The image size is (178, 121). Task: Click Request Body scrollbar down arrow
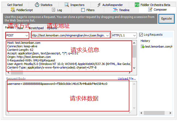coord(134,108)
